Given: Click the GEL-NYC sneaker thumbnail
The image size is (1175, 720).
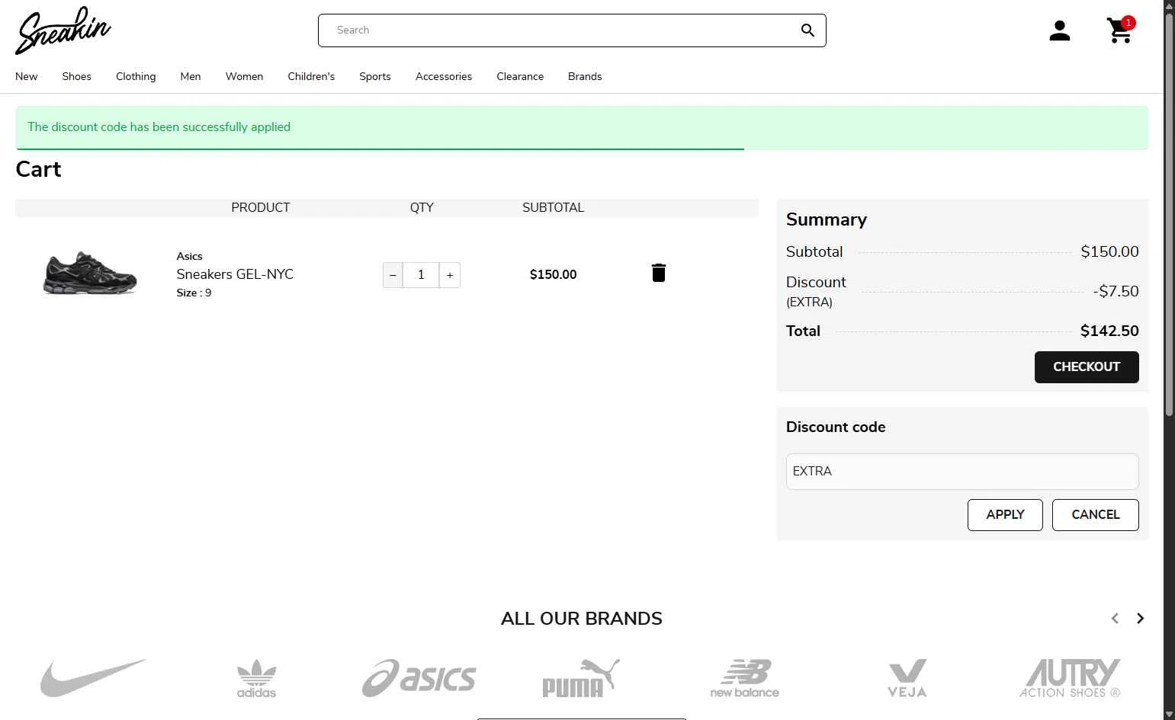Looking at the screenshot, I should [x=90, y=273].
